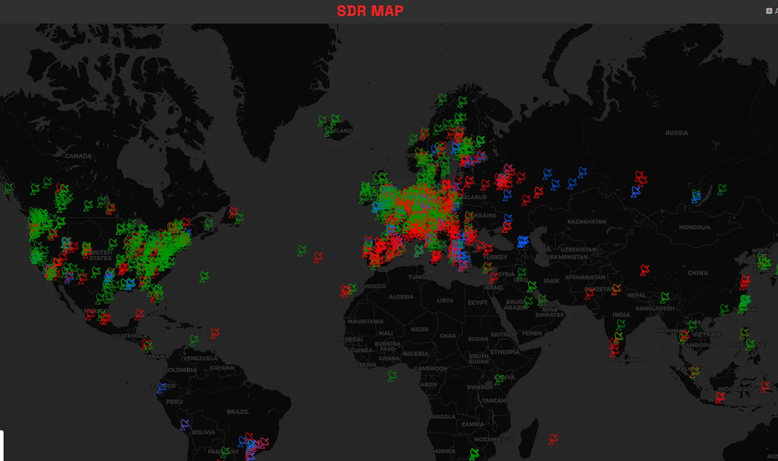Image resolution: width=778 pixels, height=461 pixels.
Task: Select the red marker in eastern Indonesia
Action: (x=765, y=386)
